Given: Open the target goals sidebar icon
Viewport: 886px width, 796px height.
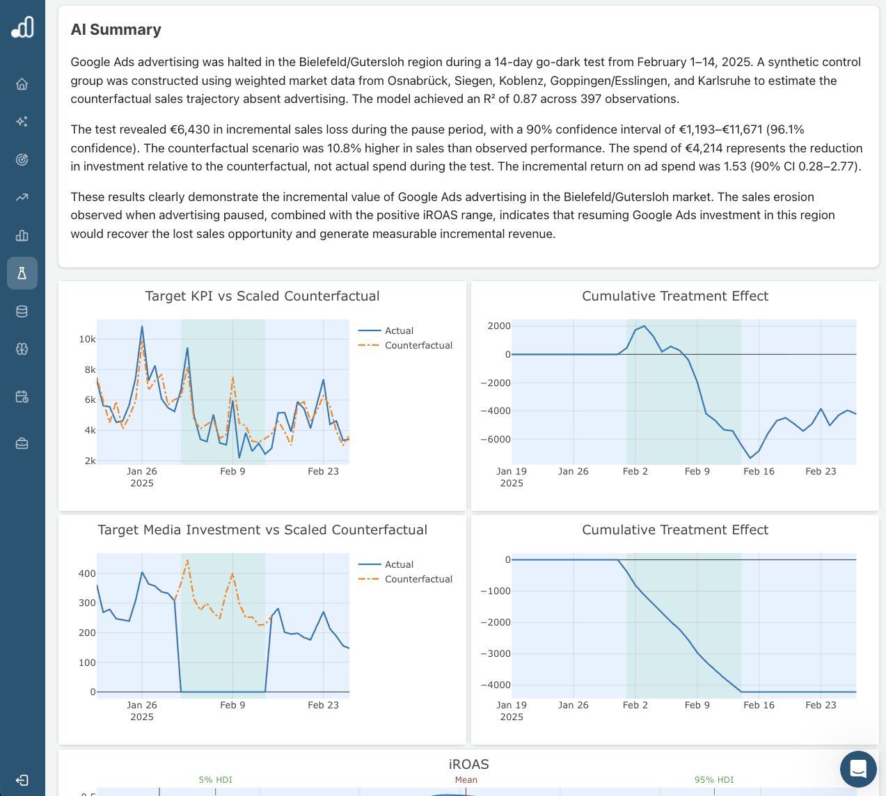Looking at the screenshot, I should 22,159.
